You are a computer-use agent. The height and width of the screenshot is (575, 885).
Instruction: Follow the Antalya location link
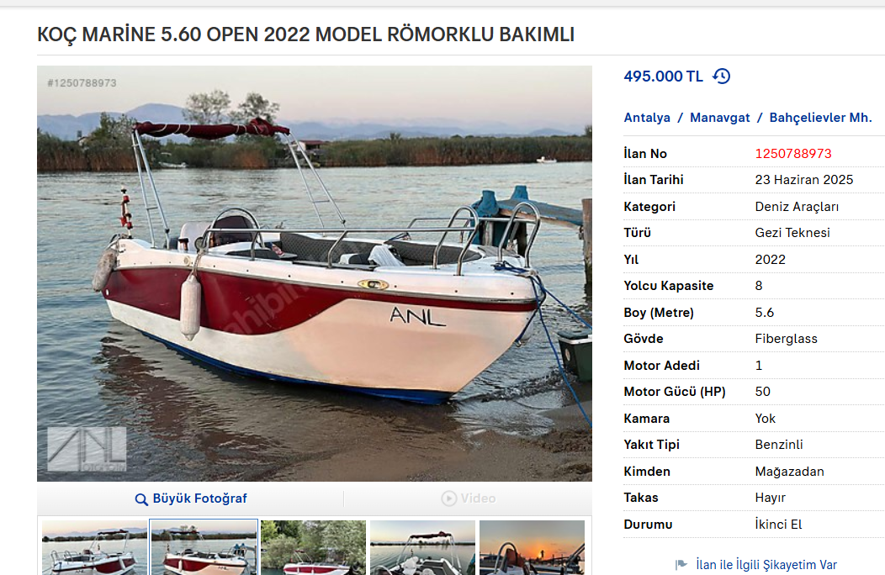point(647,118)
